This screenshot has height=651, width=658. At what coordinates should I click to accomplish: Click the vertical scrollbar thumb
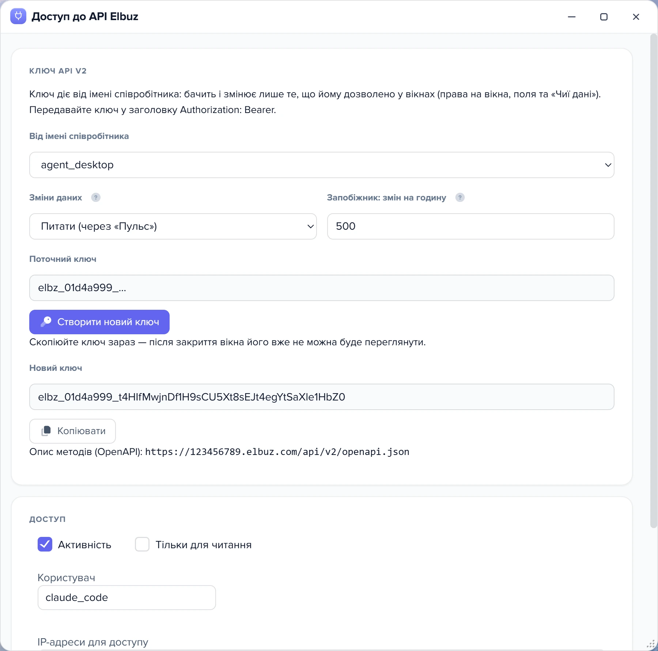tap(654, 281)
